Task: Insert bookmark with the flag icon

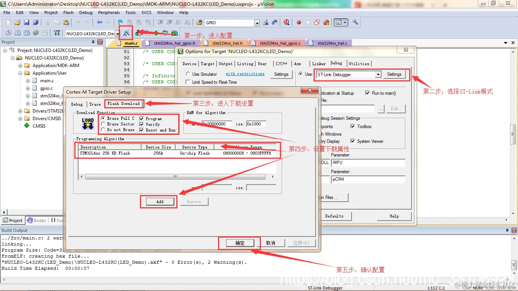Action: coord(120,23)
